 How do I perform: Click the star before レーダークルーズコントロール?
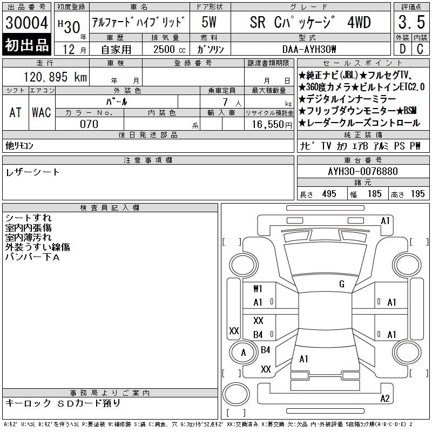[x=302, y=123]
